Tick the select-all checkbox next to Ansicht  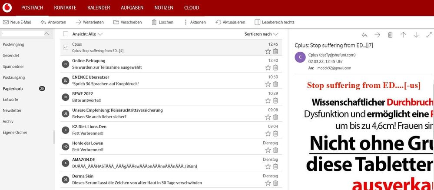[66, 34]
